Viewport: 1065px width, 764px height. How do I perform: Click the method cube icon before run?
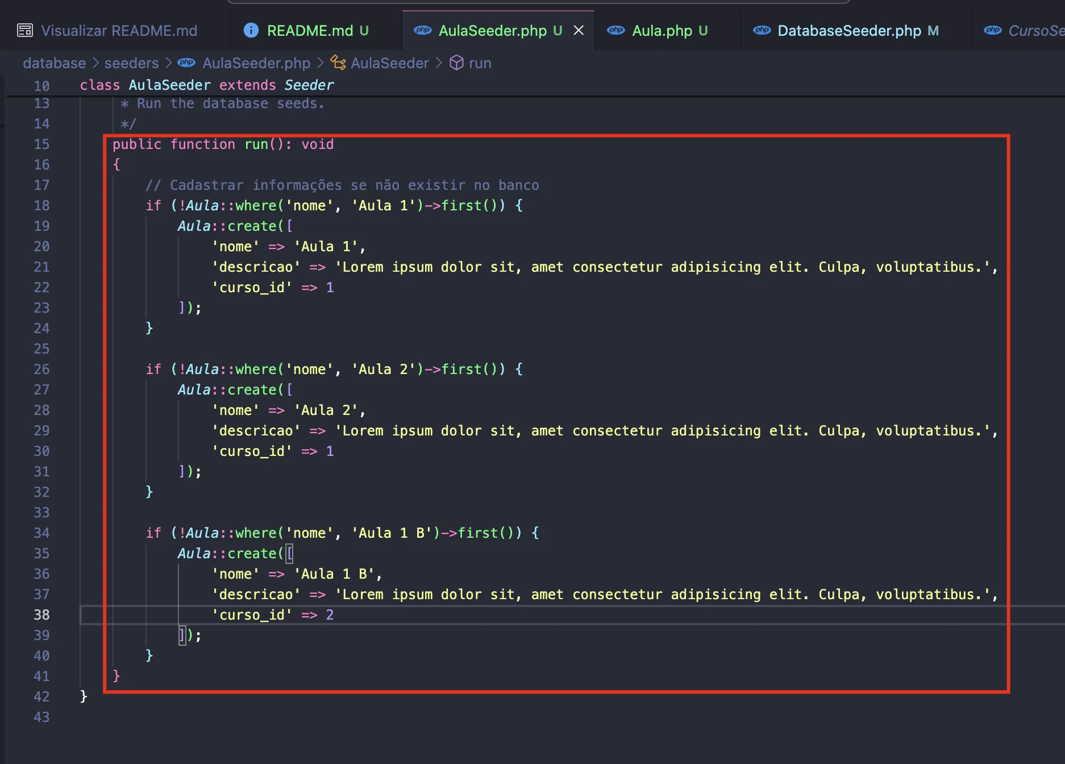pyautogui.click(x=456, y=63)
